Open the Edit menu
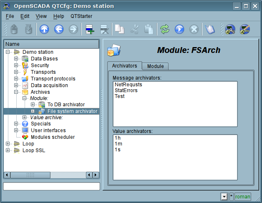 click(x=25, y=16)
